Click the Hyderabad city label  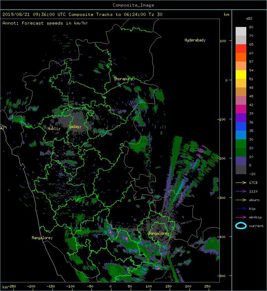coord(195,40)
